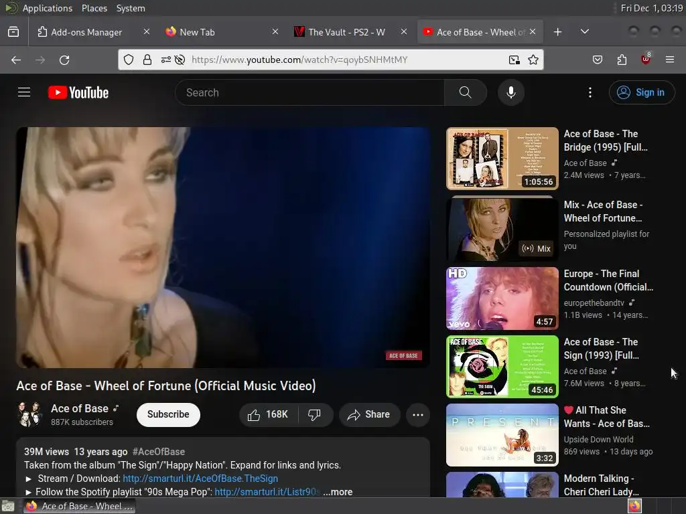Open Ace of Base The Sign thumbnail

point(502,366)
